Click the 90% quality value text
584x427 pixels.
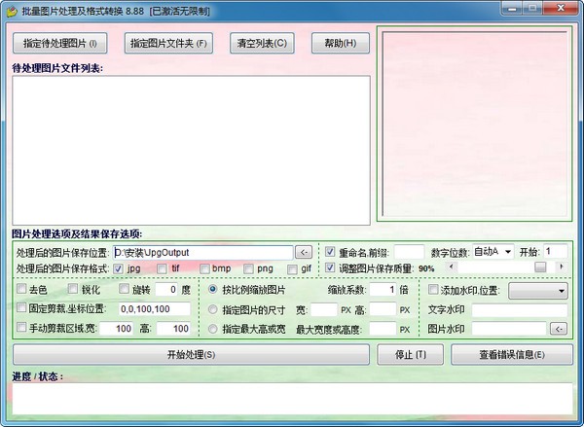pyautogui.click(x=426, y=268)
